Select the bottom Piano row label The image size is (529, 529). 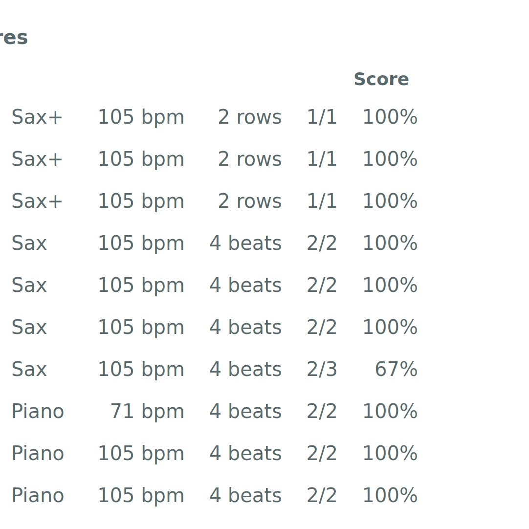coord(38,496)
